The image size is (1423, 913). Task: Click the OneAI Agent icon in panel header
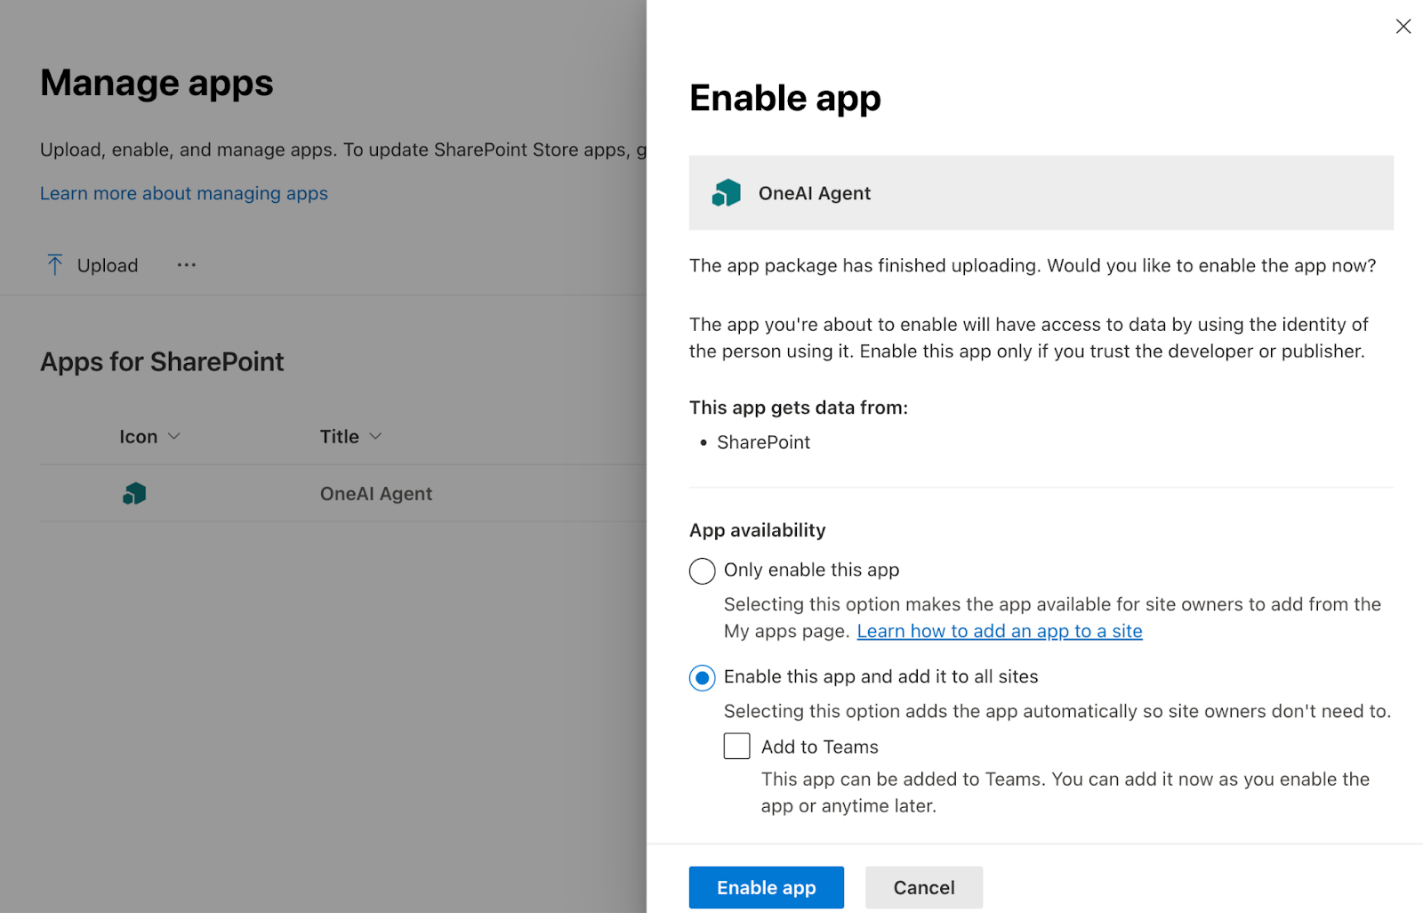coord(727,192)
